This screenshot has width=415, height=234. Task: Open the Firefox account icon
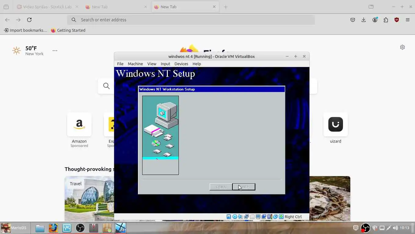375,20
